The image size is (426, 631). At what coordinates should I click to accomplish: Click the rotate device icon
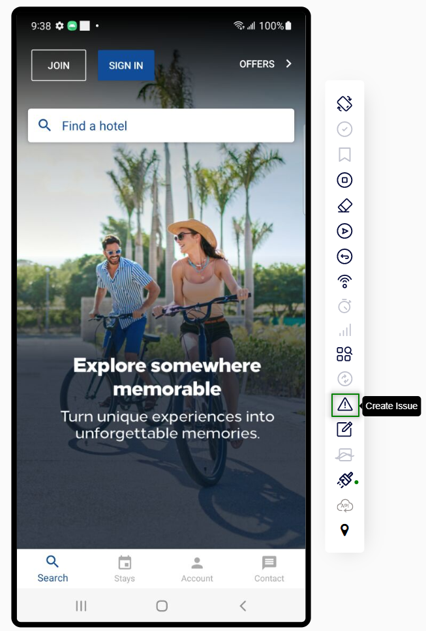(344, 103)
